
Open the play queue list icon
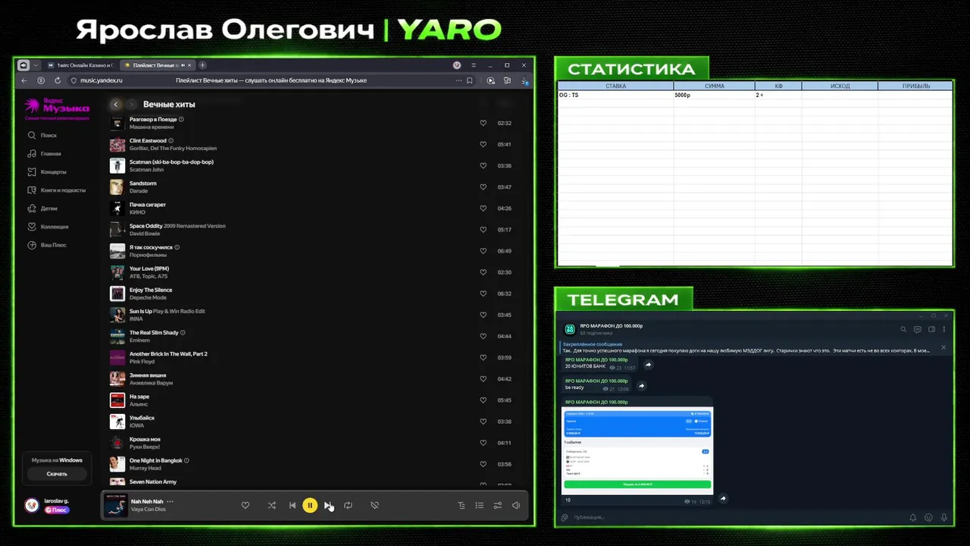479,505
